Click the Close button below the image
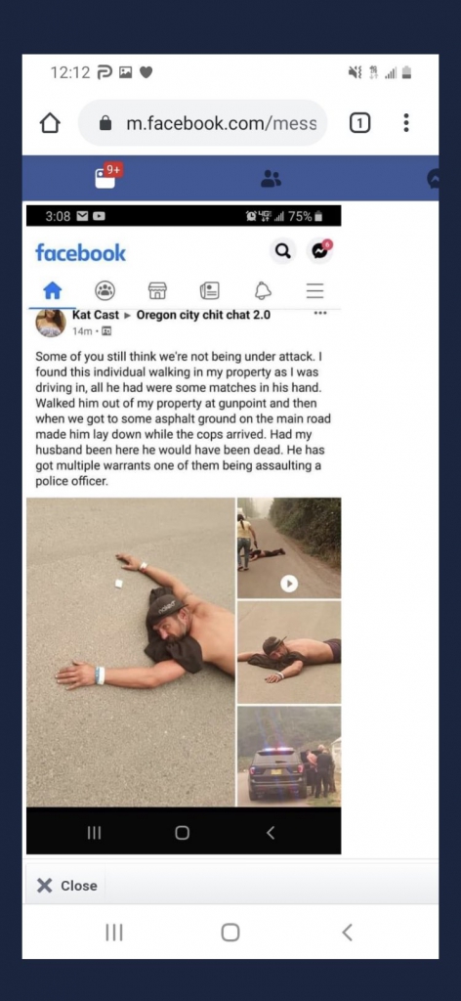 (67, 886)
